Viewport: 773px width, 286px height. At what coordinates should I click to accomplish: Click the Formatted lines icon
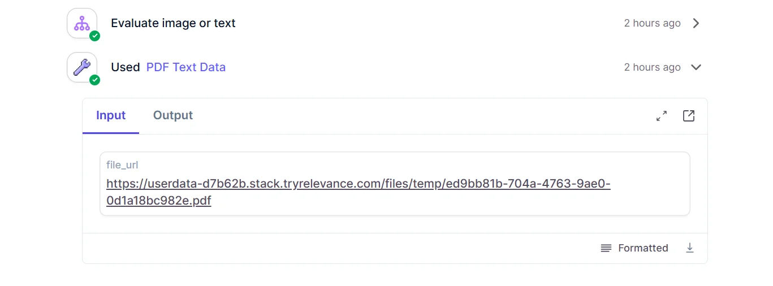606,248
